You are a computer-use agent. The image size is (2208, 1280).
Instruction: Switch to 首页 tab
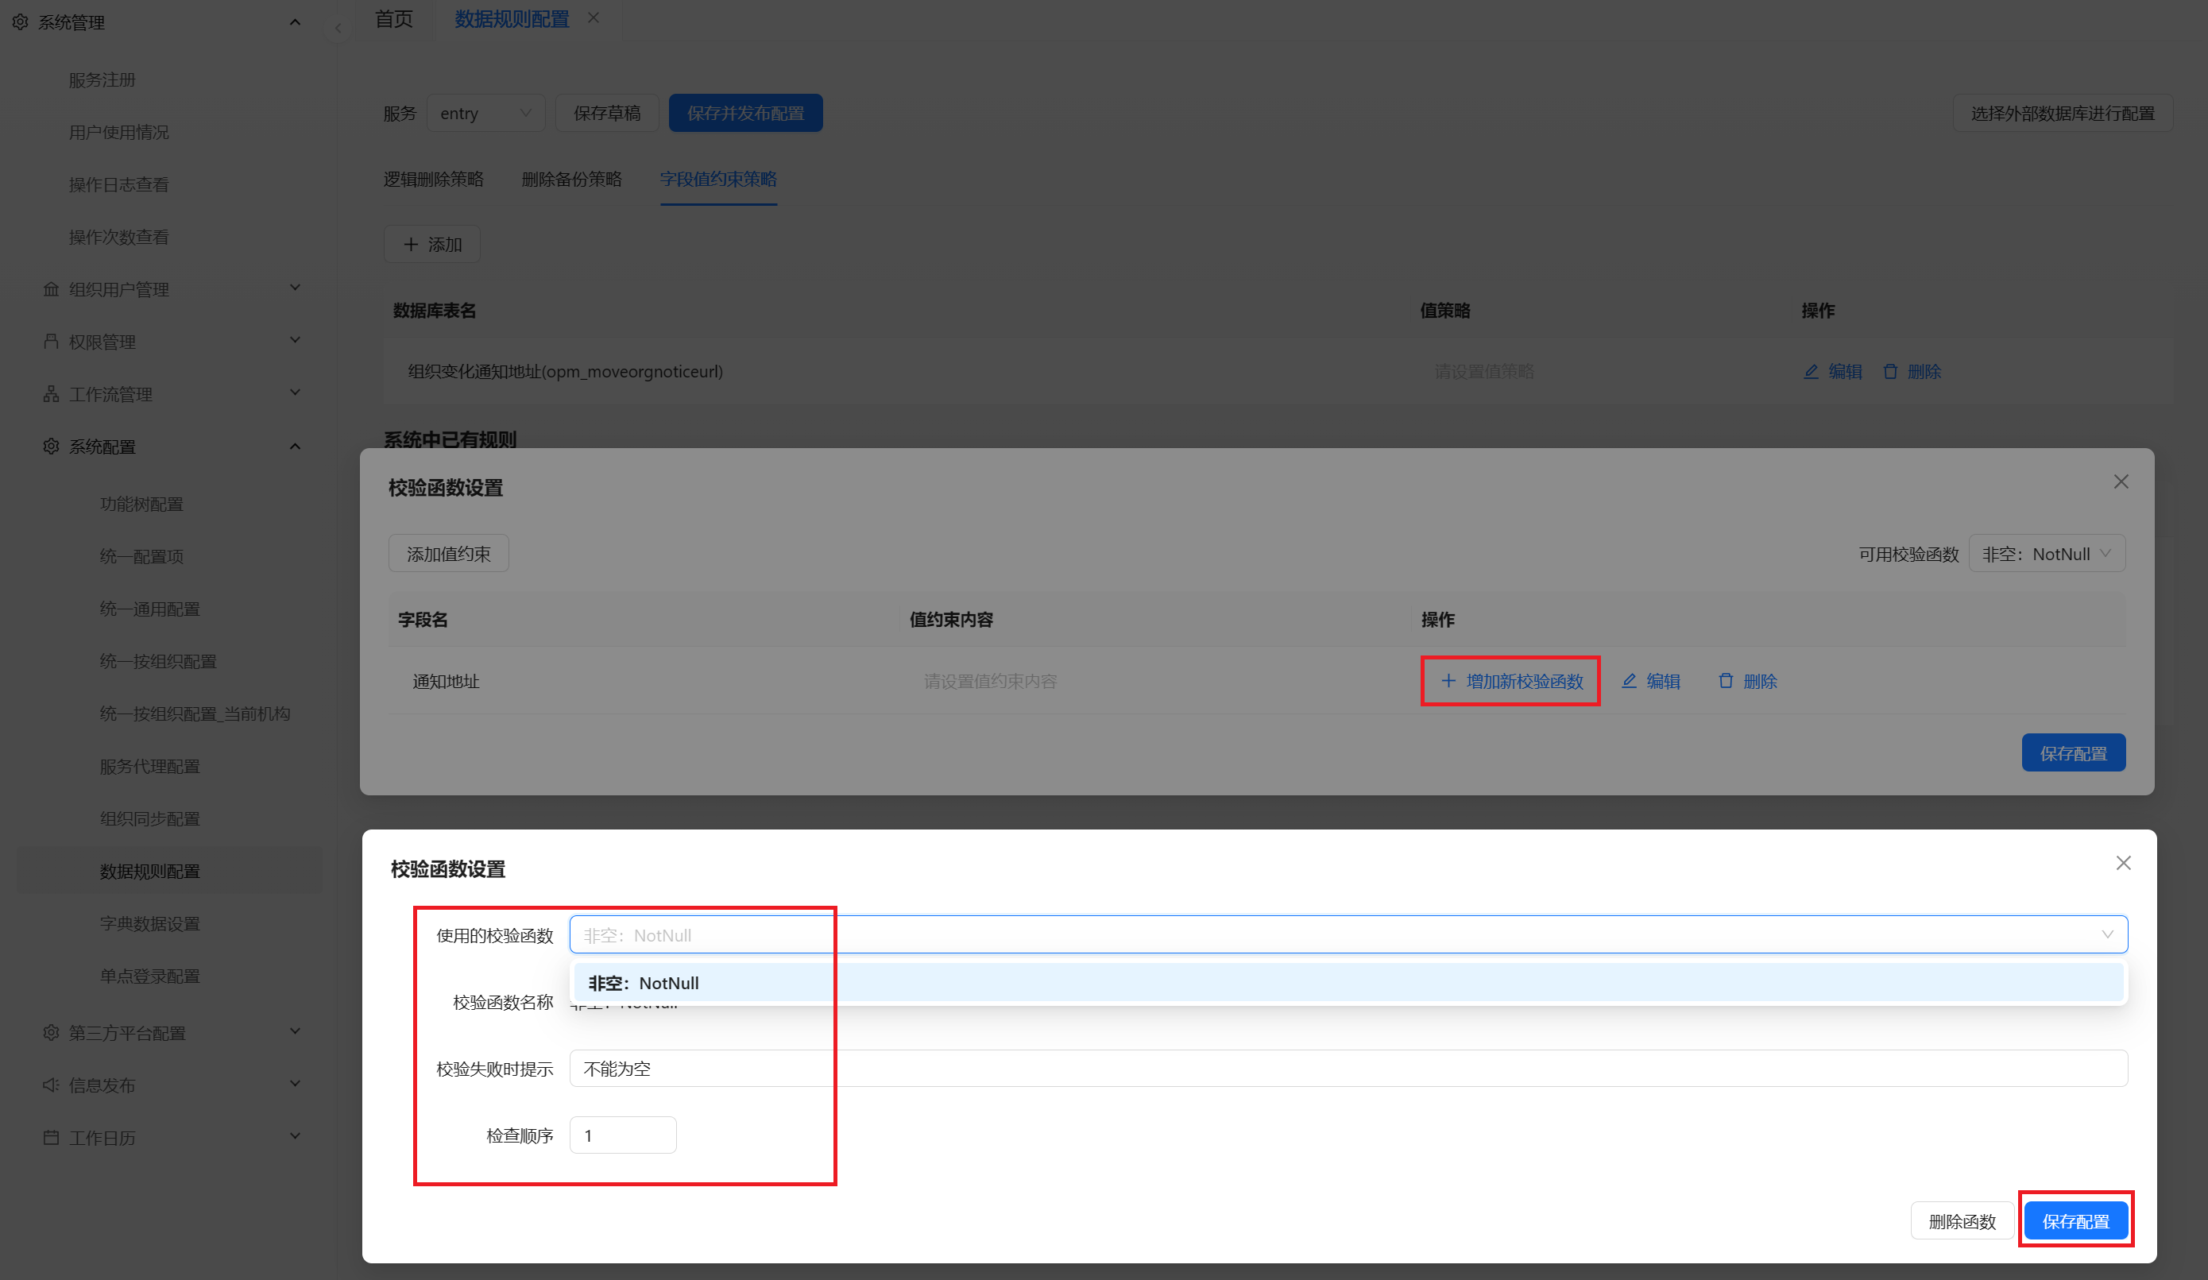click(394, 19)
